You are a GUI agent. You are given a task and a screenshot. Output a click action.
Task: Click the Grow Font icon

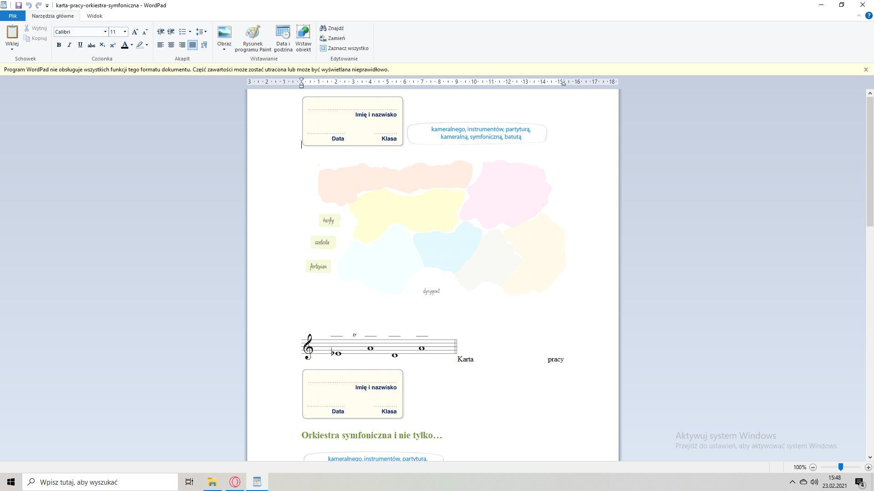(x=135, y=32)
